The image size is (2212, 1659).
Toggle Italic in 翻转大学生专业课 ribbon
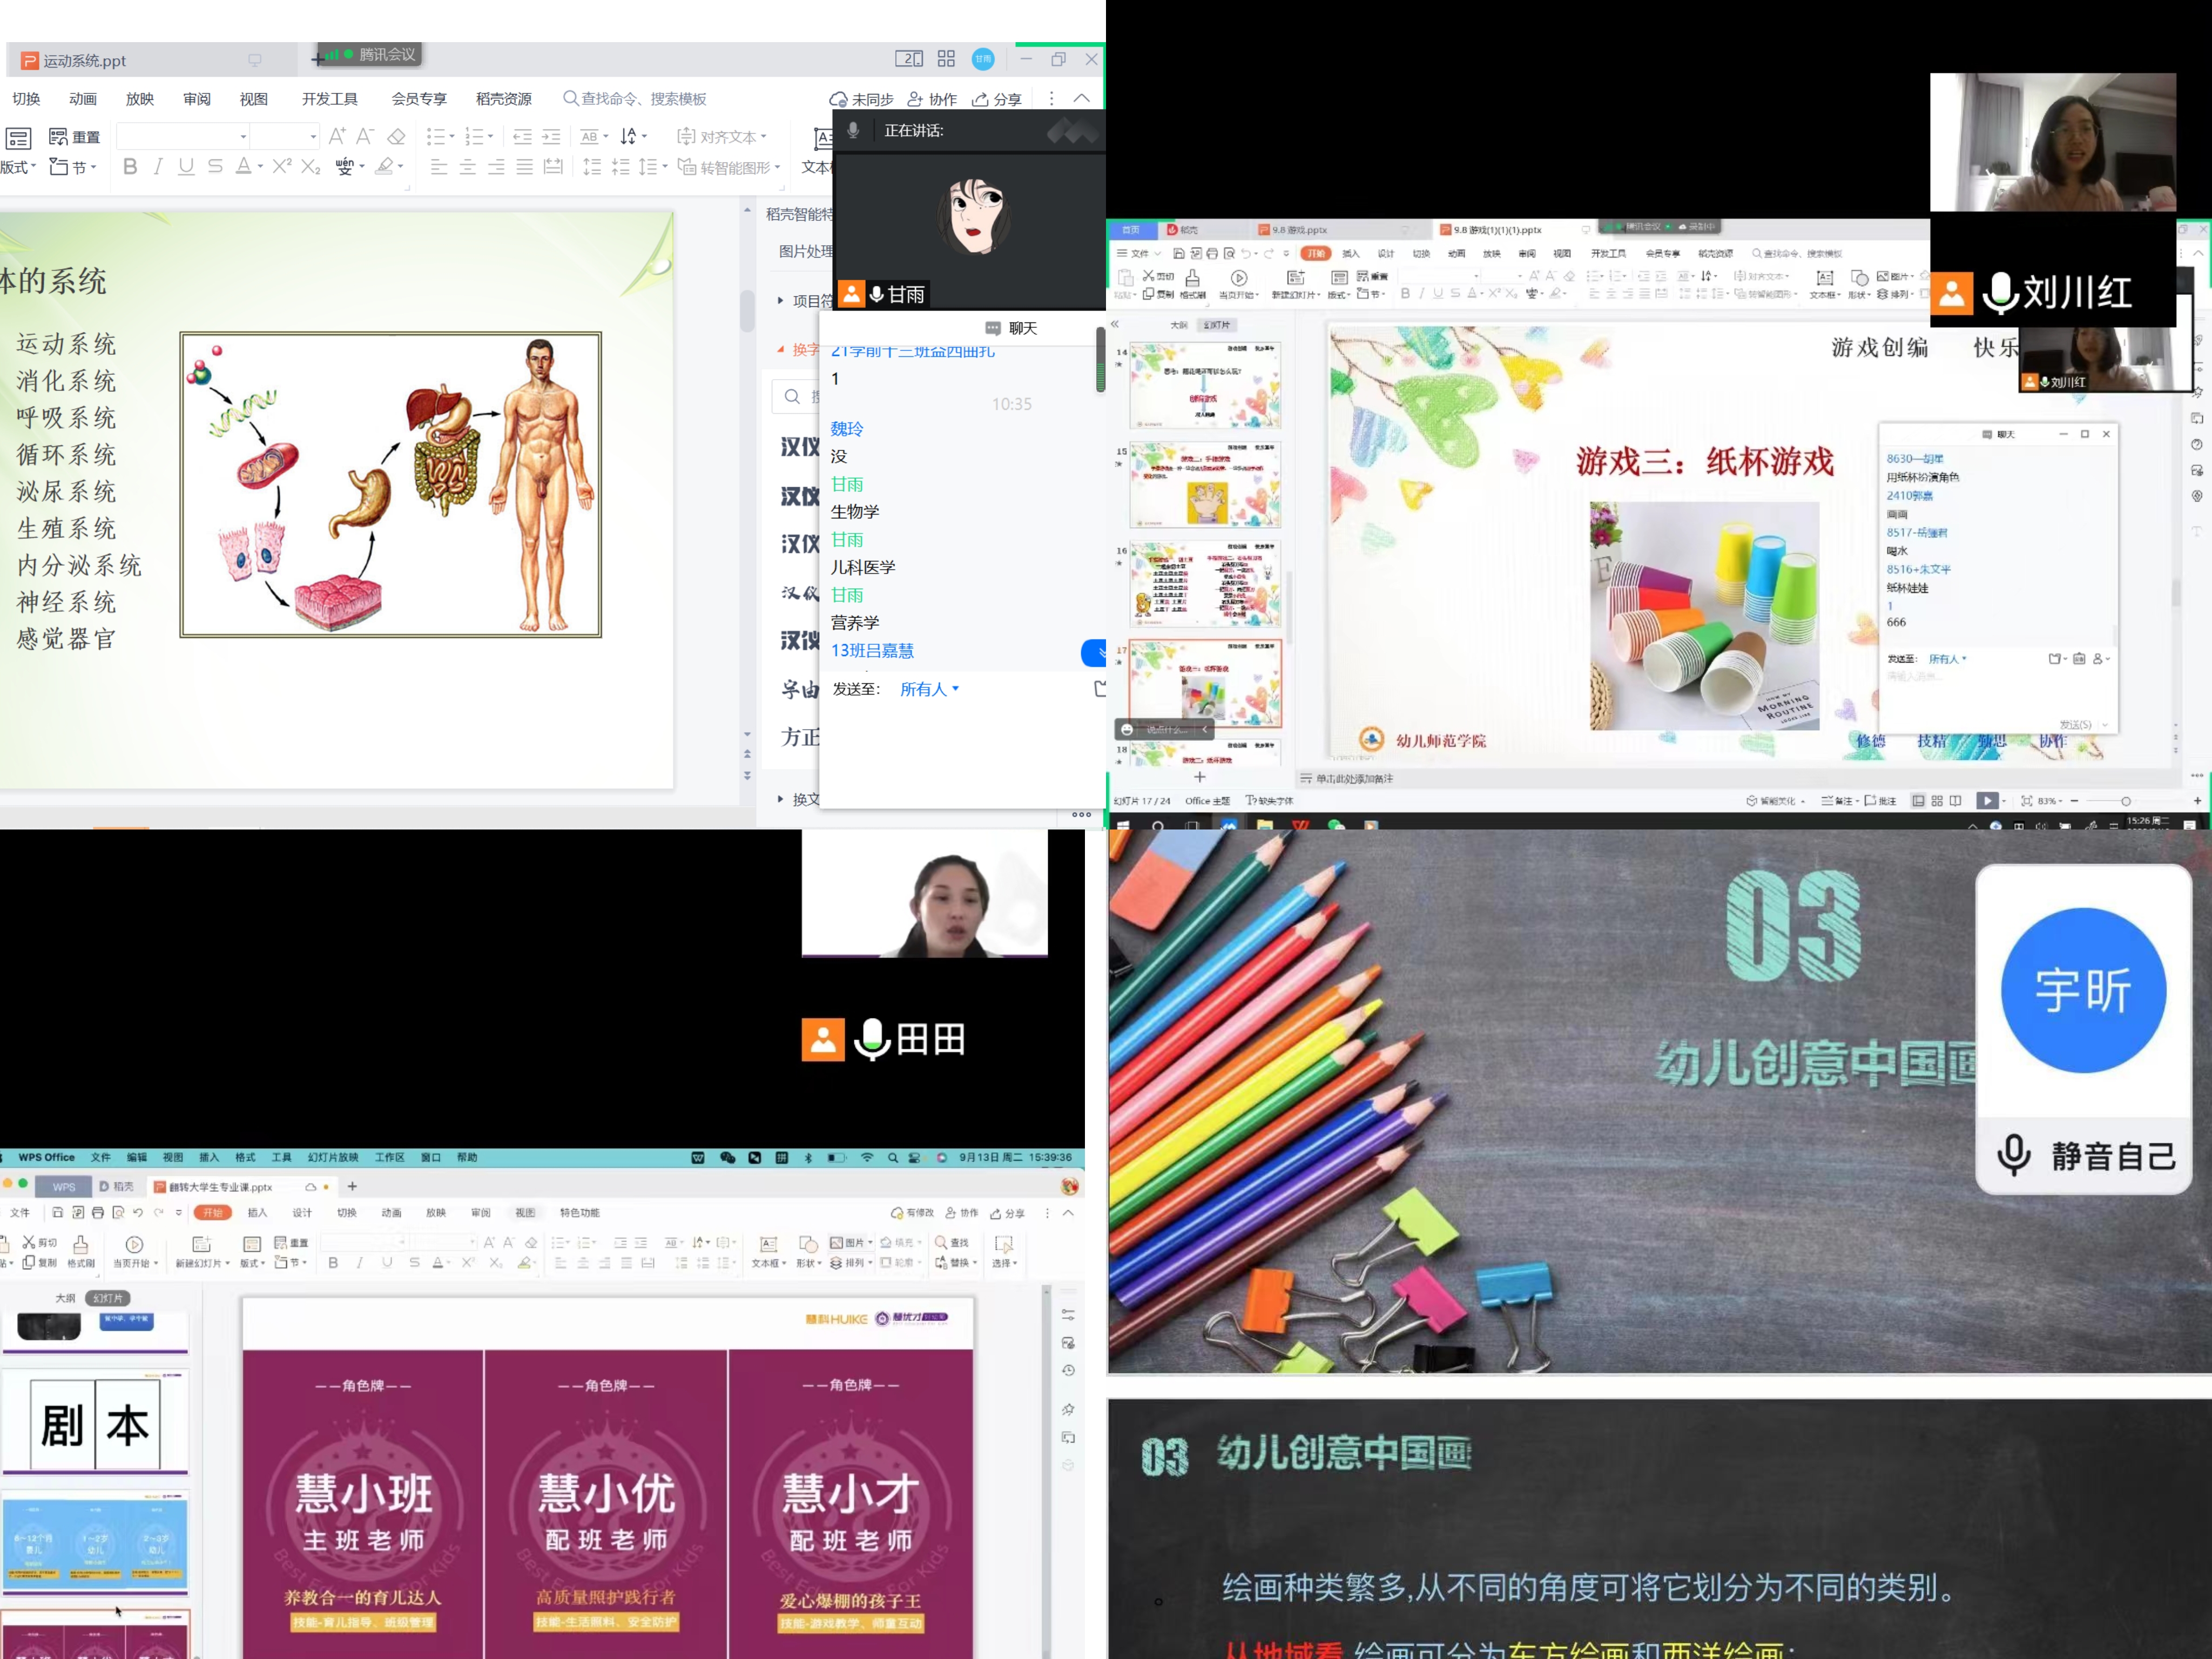click(x=360, y=1263)
